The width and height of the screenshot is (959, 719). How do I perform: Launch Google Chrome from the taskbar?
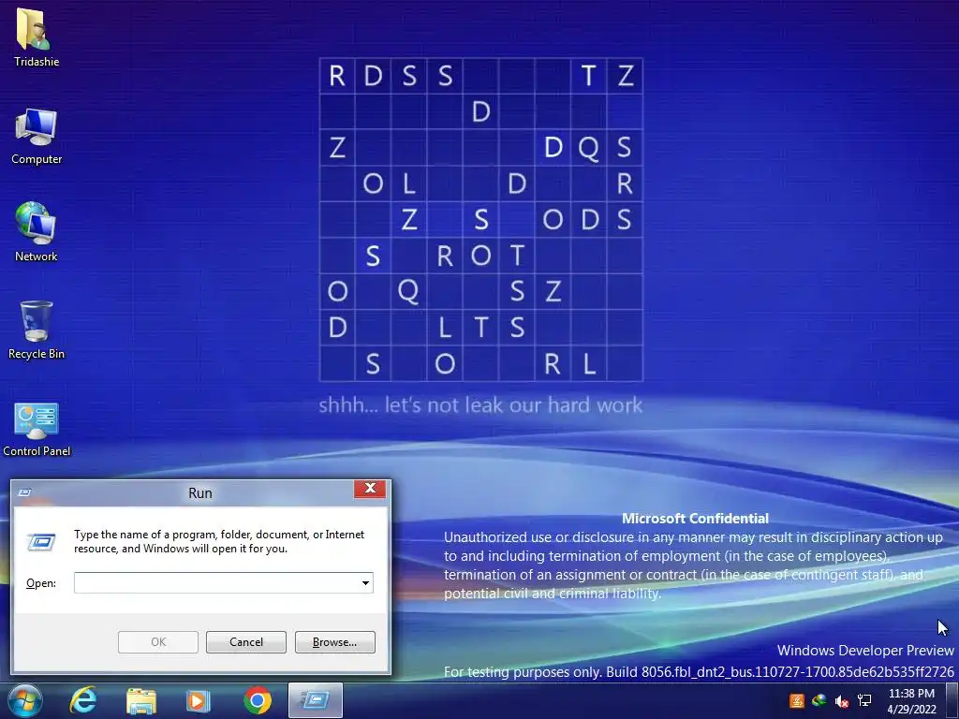coord(258,700)
